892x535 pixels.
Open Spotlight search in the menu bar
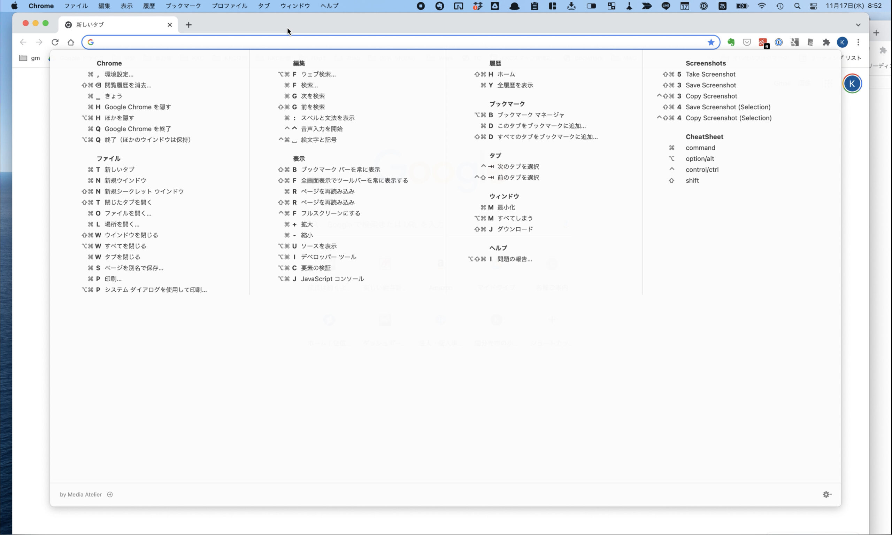[x=797, y=6]
